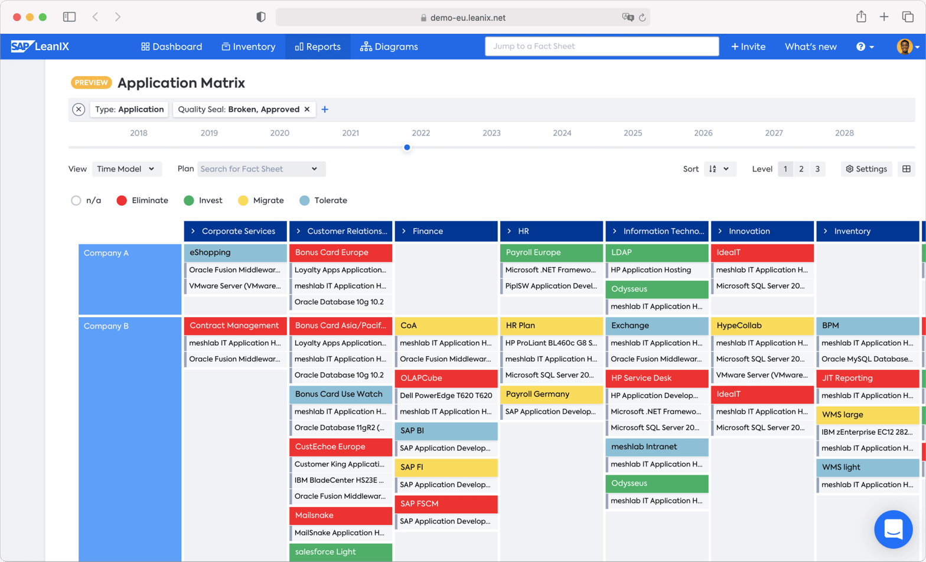
Task: Toggle the browser sidebar icon
Action: coord(69,17)
